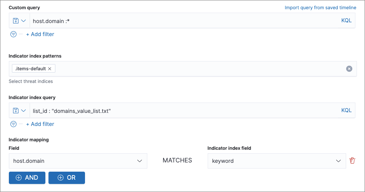
Task: Click filter options icon under Indicator index query
Action: coord(13,124)
